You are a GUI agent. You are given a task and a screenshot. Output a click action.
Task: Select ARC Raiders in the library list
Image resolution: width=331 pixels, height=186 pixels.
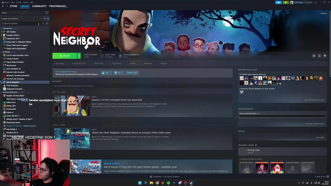(x=11, y=32)
